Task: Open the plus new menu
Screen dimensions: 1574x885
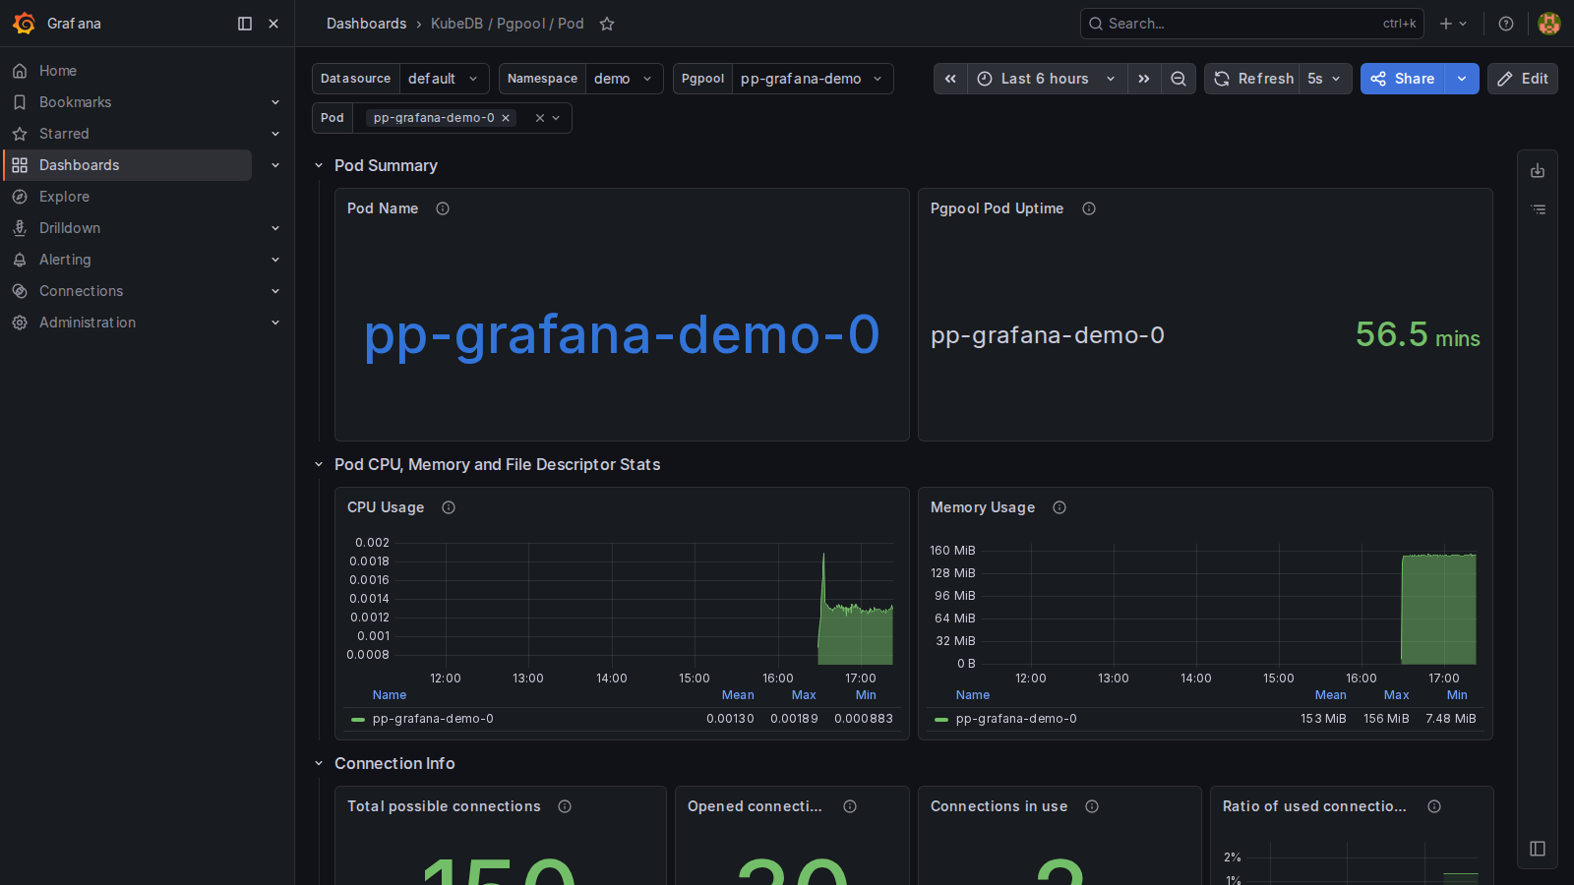Action: (1453, 24)
